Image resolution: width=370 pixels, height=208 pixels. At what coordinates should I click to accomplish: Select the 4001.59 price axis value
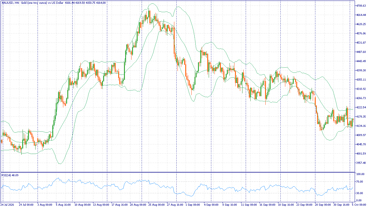pos(361,153)
